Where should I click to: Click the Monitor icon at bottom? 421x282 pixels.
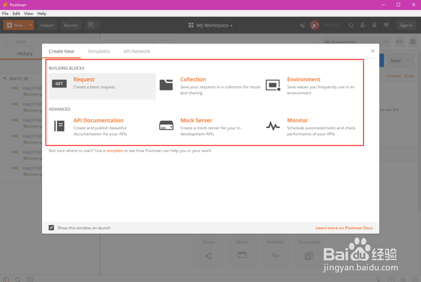tap(275, 255)
